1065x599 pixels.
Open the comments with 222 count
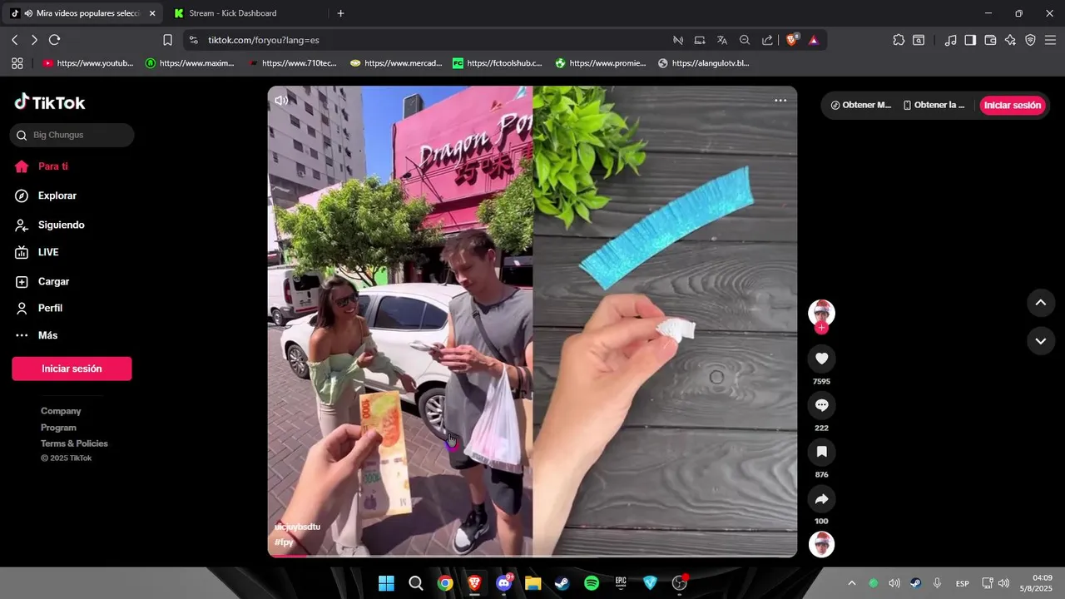click(x=821, y=405)
